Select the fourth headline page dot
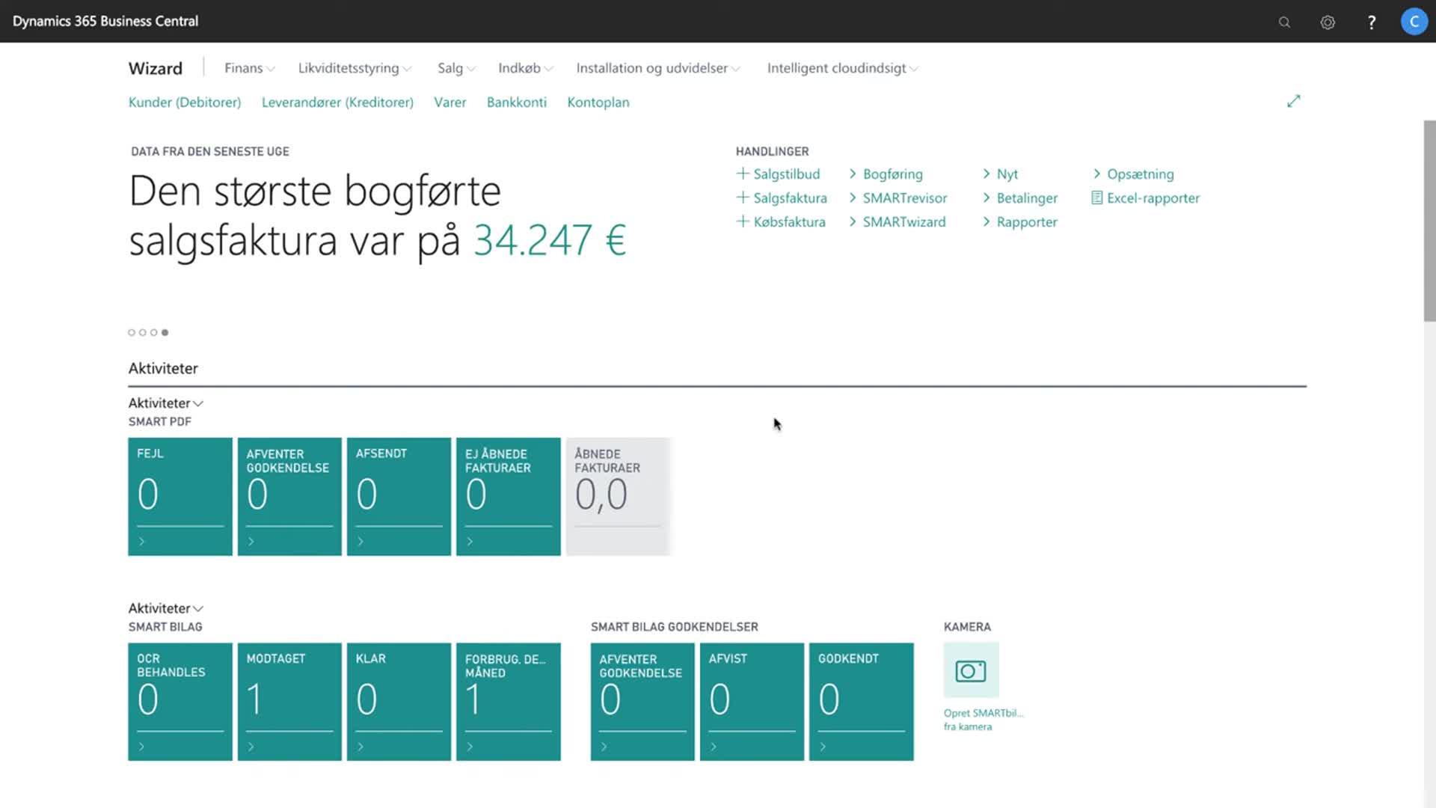Screen dimensions: 1436x808 point(165,332)
